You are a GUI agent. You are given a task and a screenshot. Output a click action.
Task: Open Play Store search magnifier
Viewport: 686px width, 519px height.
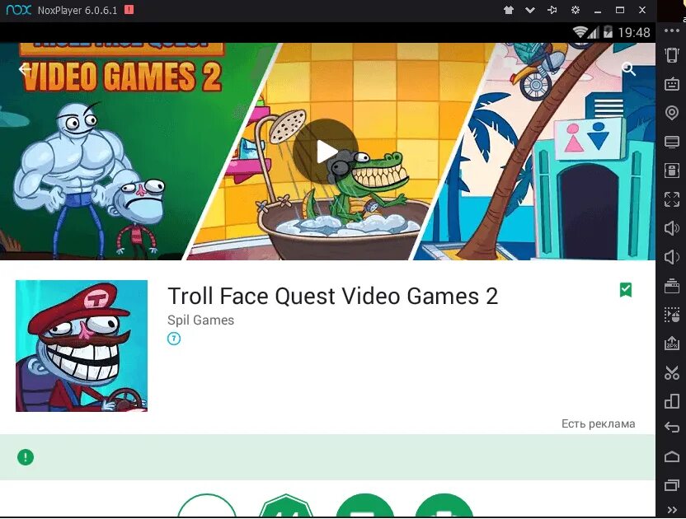(628, 68)
